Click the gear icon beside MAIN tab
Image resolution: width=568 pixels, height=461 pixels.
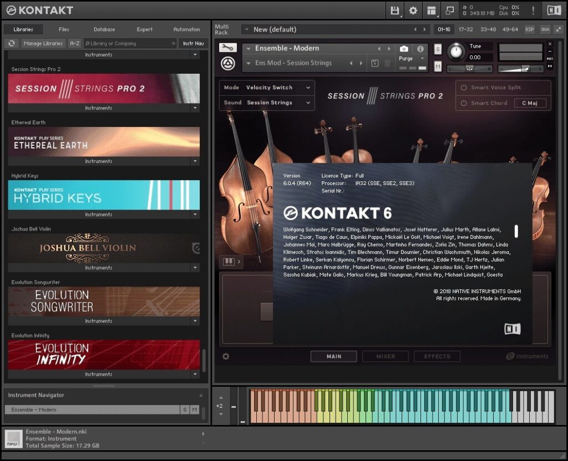coord(226,356)
